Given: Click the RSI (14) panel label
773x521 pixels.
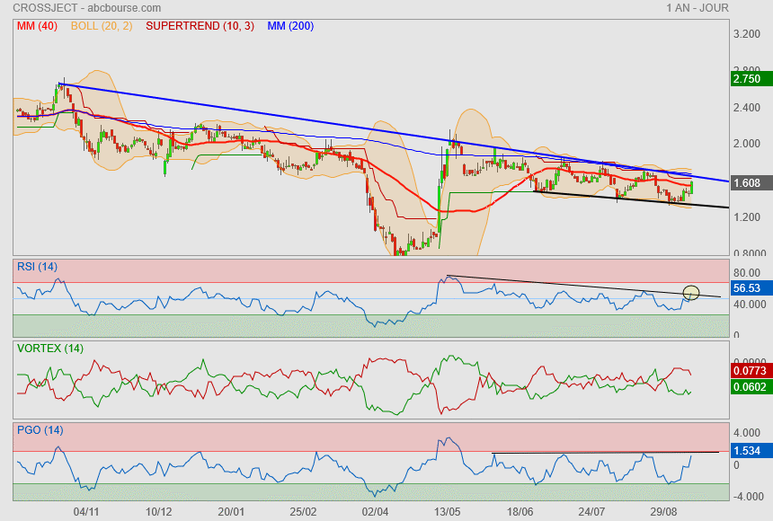Looking at the screenshot, I should (37, 265).
